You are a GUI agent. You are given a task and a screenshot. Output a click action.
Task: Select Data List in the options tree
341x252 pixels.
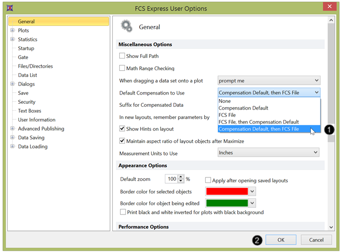tap(28, 75)
